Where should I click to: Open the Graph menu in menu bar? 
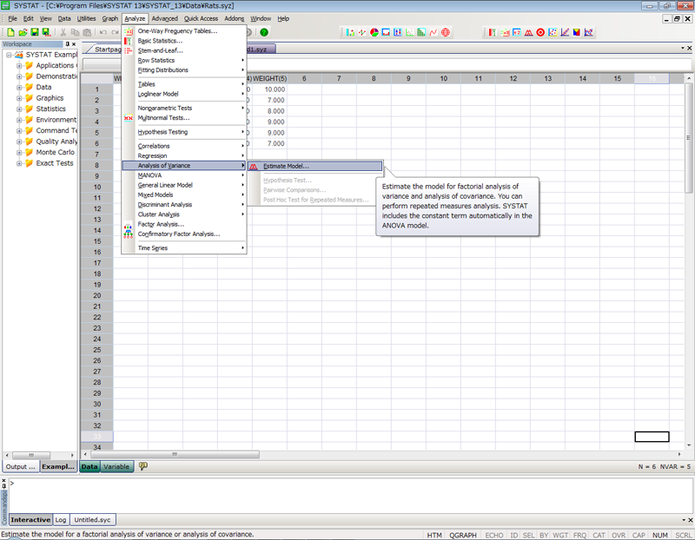click(110, 18)
